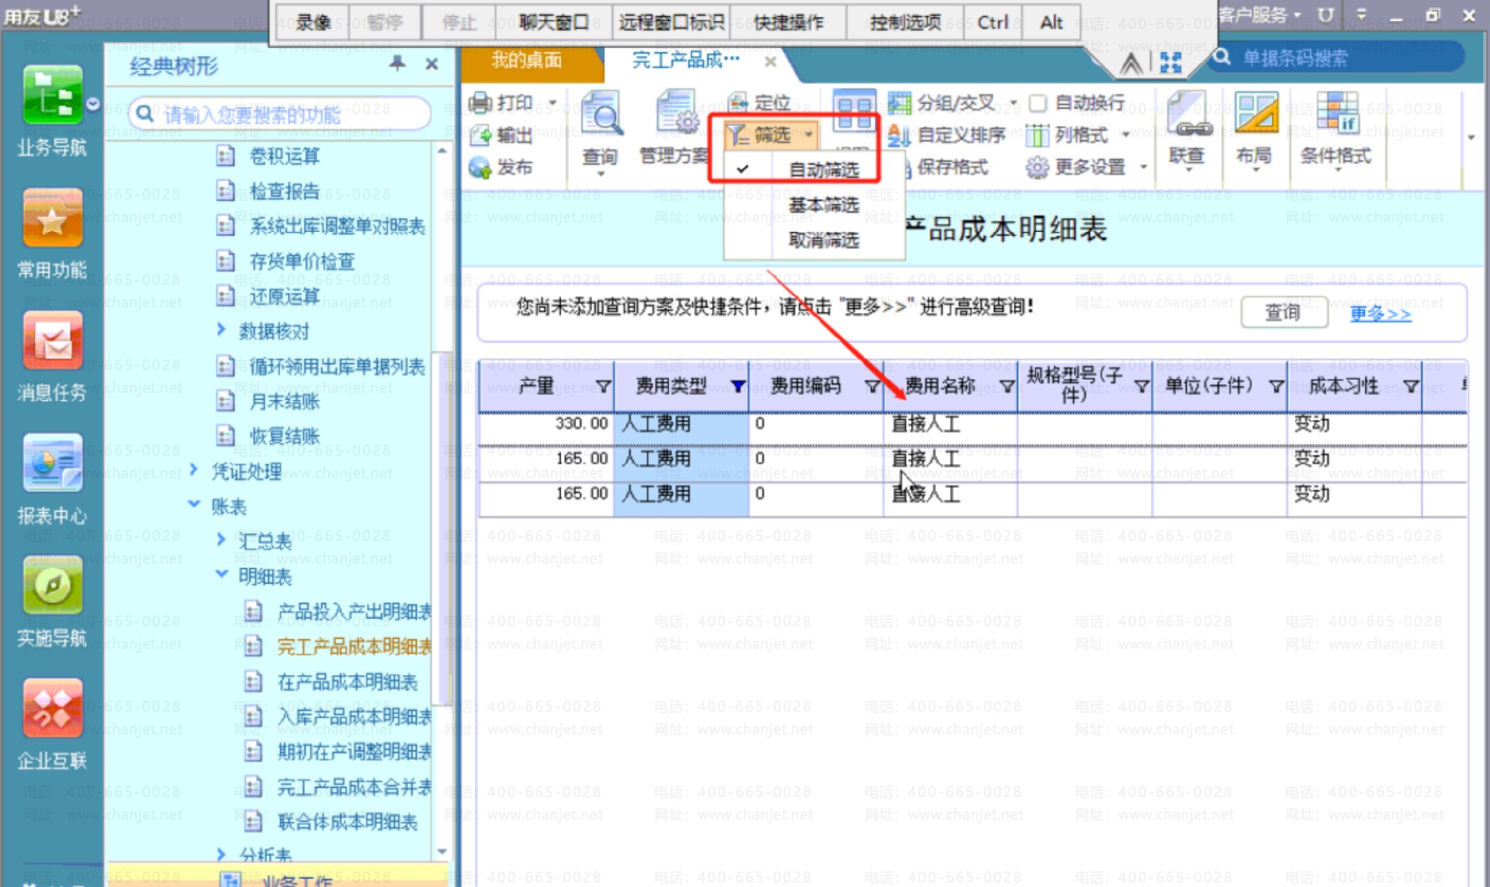Click the 更多>> link
This screenshot has height=887, width=1490.
pos(1380,313)
